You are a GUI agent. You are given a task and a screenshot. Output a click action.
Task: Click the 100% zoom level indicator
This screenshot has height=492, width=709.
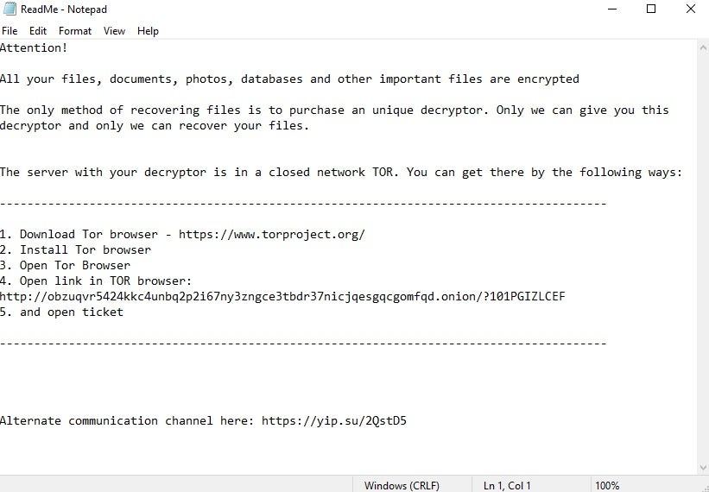coord(607,485)
